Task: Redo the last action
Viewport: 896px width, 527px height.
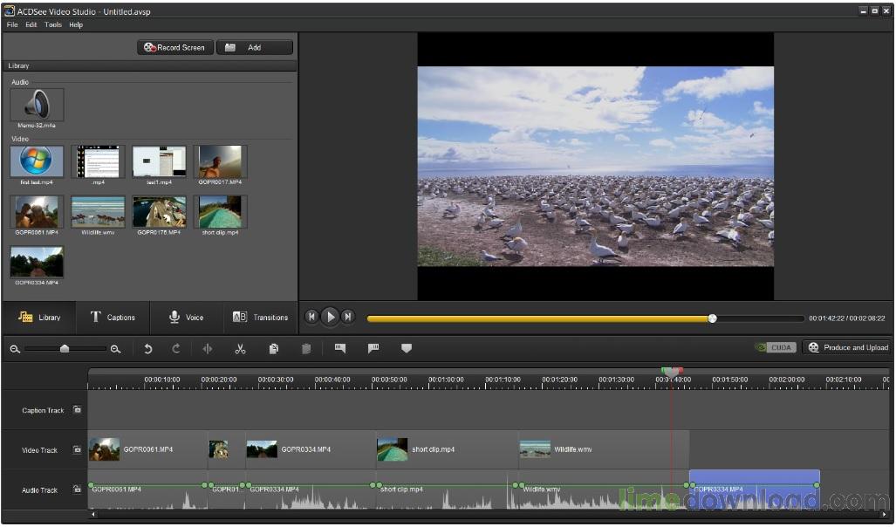Action: coord(176,349)
